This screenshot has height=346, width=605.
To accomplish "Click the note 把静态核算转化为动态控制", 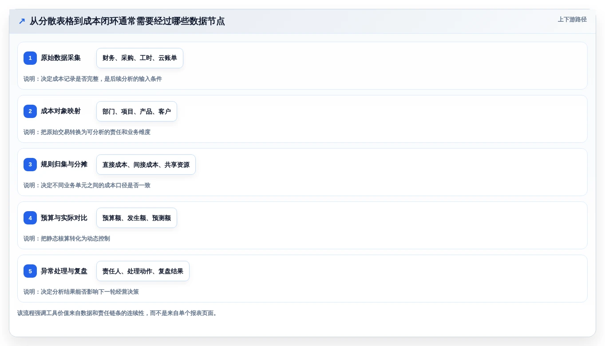I will [67, 239].
